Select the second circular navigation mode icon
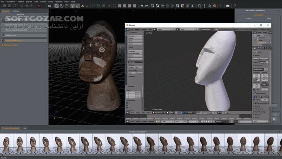This screenshot has width=282, height=159. pyautogui.click(x=62, y=6)
